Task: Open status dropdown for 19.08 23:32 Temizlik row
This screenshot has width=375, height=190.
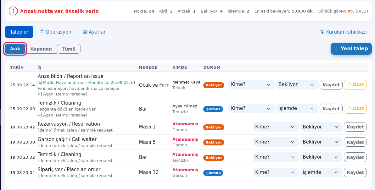Action: point(321,157)
